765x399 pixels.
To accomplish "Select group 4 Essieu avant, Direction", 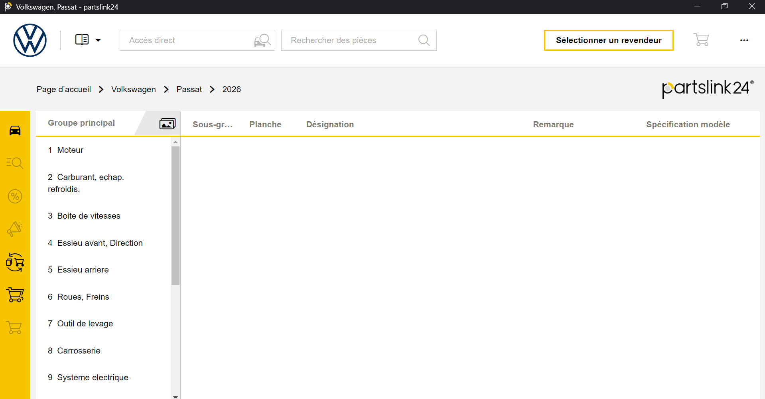I will point(103,243).
